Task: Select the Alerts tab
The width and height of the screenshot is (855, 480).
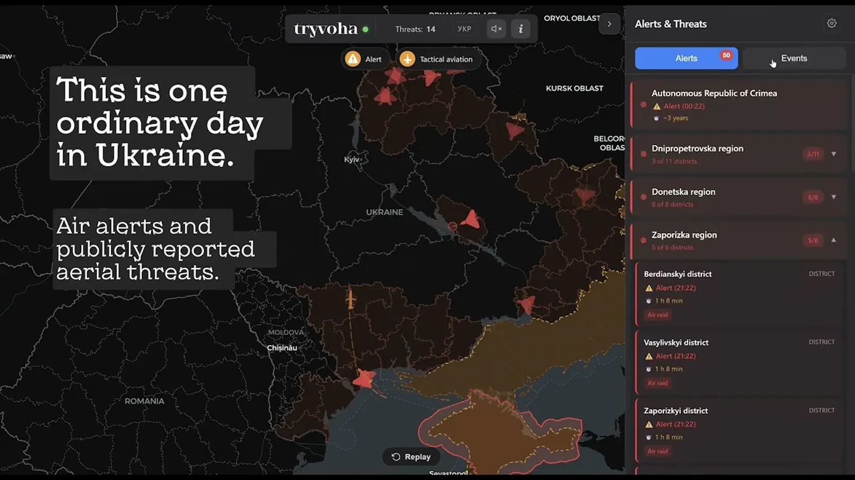Action: (686, 58)
